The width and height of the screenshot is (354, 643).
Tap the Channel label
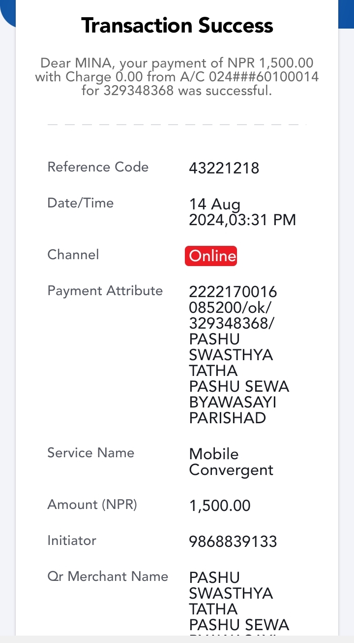[73, 255]
